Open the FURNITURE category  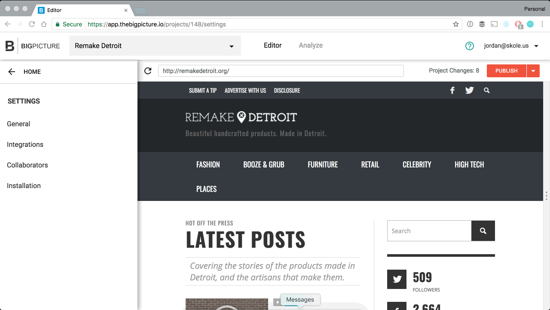(323, 164)
